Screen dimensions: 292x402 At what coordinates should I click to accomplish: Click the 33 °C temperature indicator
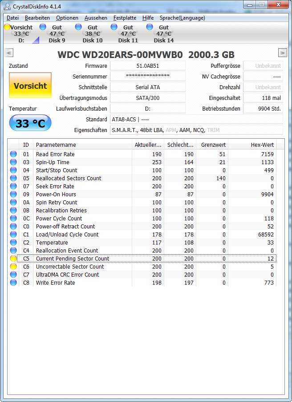coord(30,123)
